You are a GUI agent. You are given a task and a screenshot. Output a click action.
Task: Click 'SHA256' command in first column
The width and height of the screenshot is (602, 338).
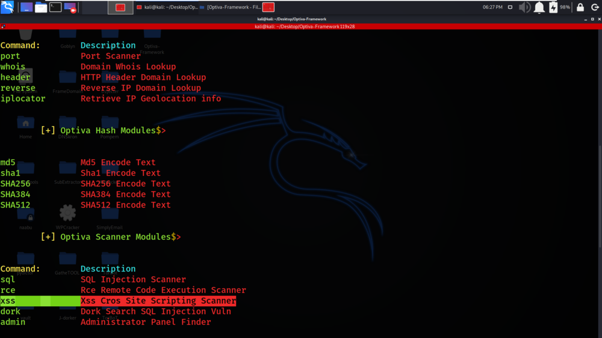[16, 184]
